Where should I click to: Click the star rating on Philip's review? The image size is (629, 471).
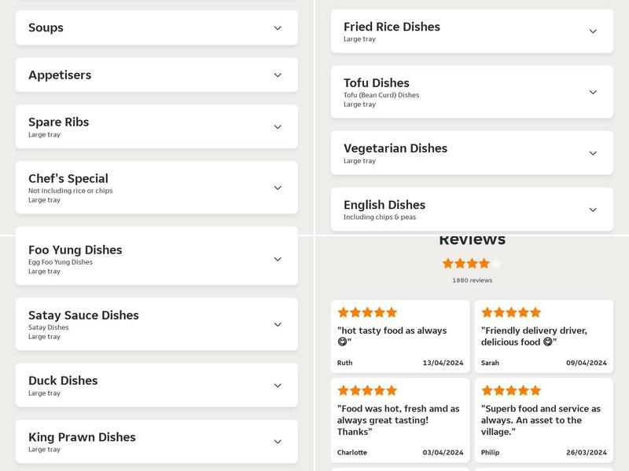pyautogui.click(x=511, y=389)
